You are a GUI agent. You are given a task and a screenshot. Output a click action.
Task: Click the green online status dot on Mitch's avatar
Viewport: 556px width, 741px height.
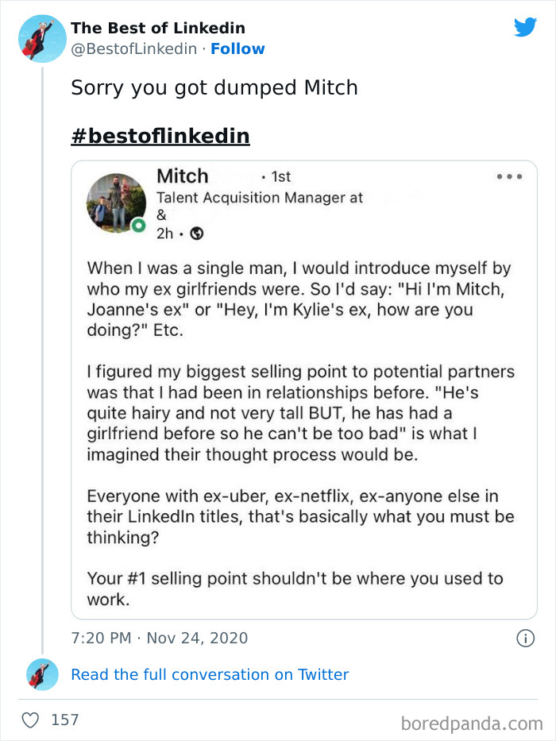click(x=137, y=225)
